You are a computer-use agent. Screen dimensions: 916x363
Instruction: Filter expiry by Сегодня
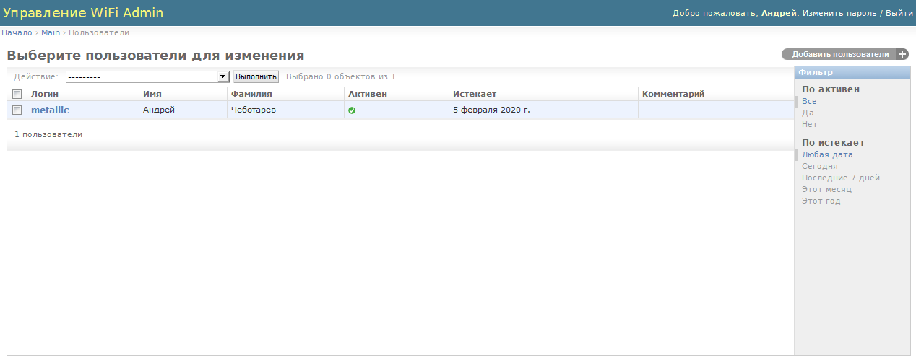[819, 166]
